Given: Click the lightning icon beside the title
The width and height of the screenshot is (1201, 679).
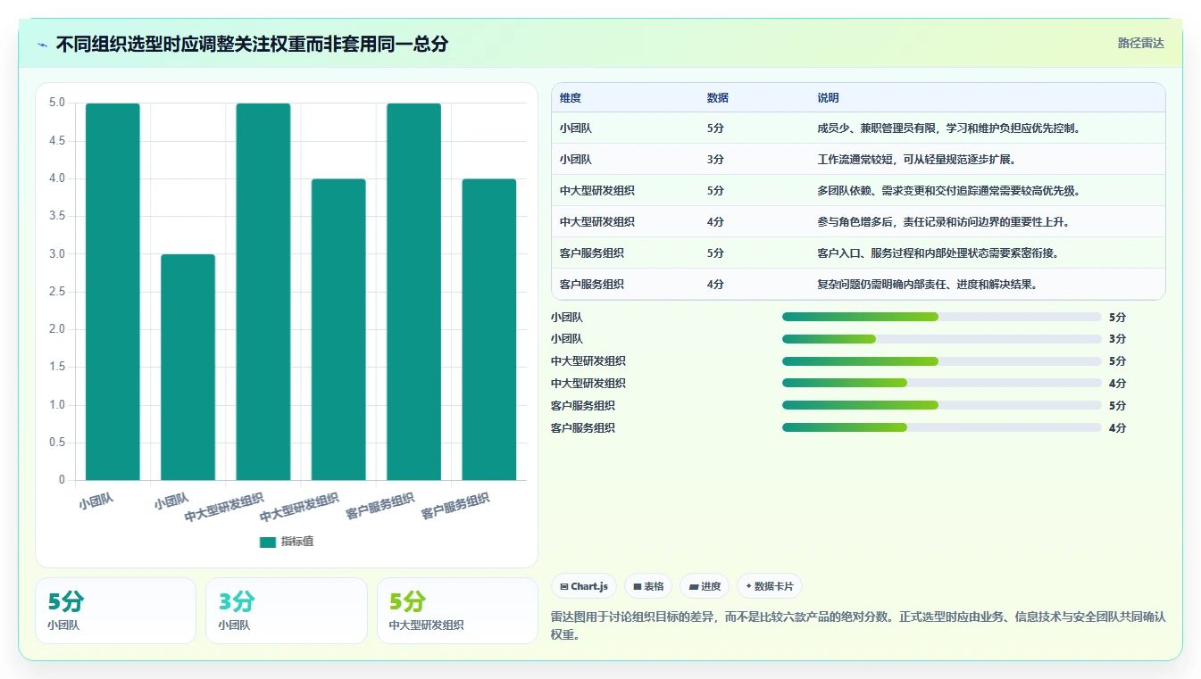Looking at the screenshot, I should pyautogui.click(x=43, y=45).
